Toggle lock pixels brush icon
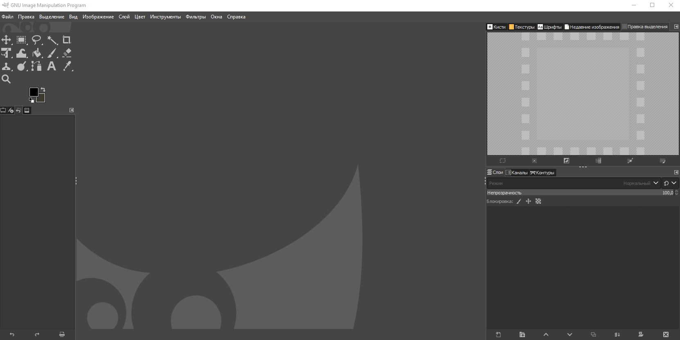 click(x=519, y=201)
